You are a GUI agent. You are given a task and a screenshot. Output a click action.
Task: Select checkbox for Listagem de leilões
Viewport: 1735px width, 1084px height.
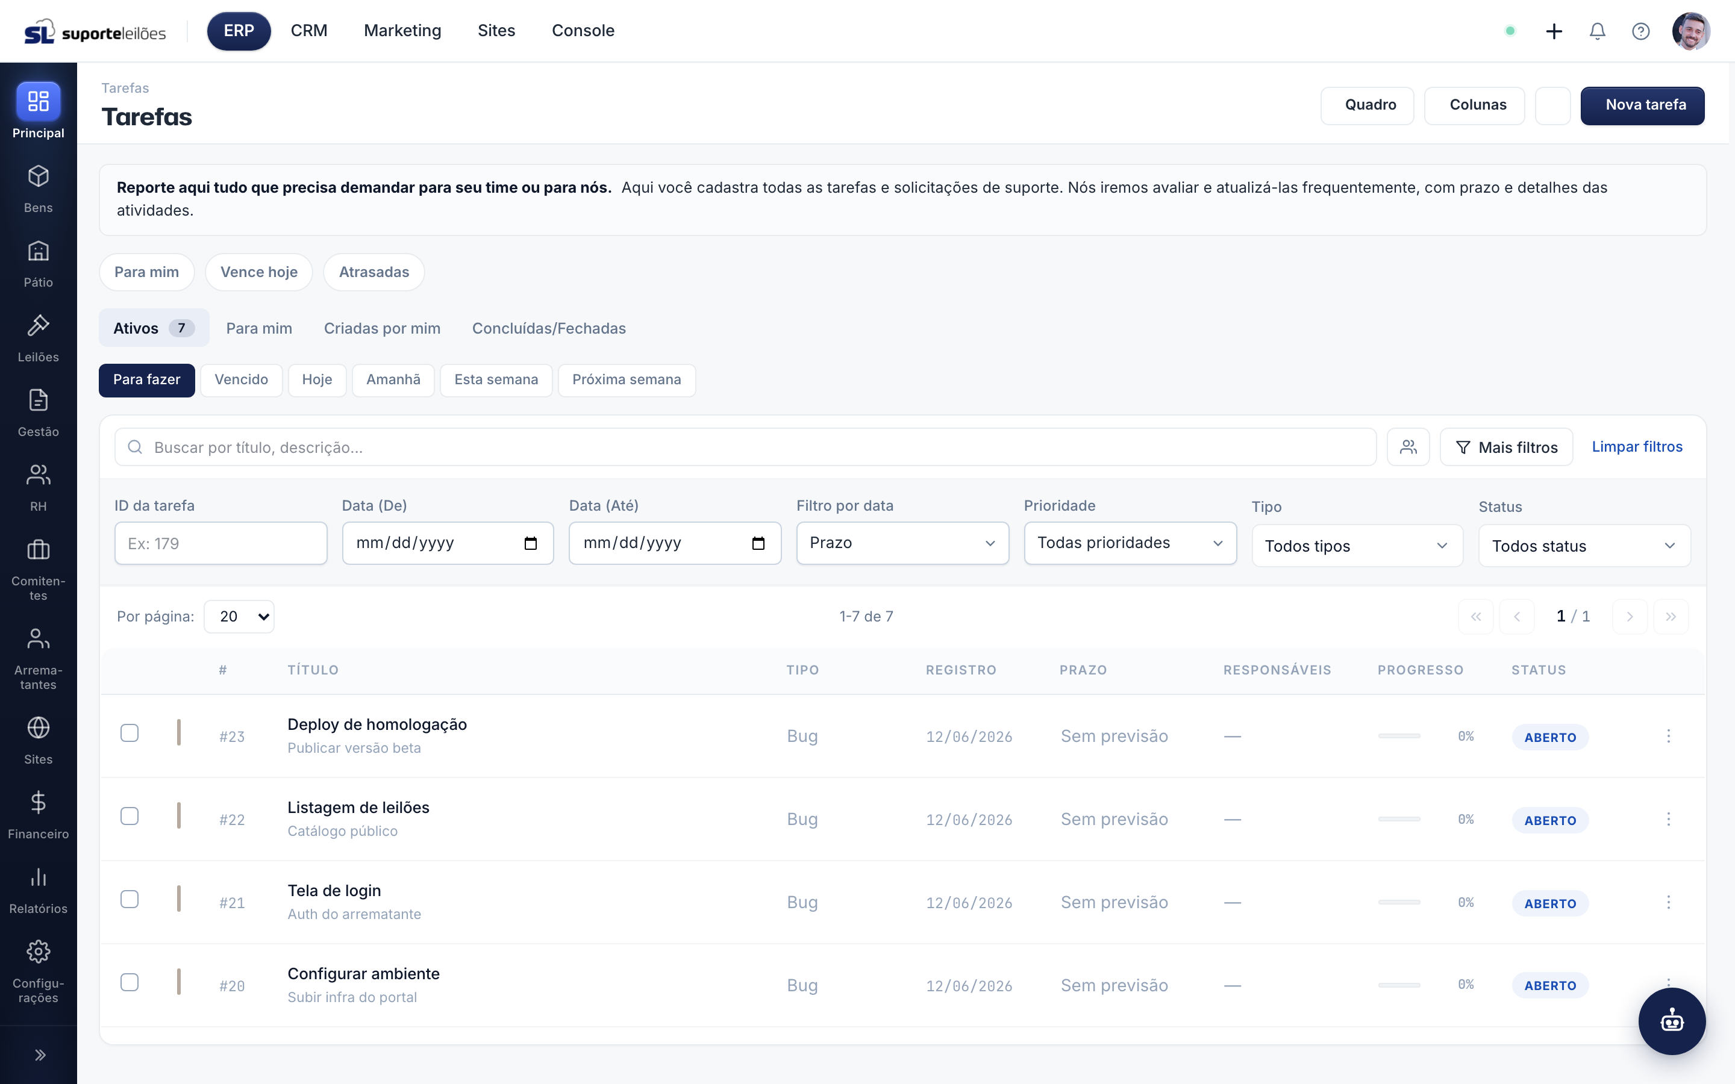[x=130, y=816]
